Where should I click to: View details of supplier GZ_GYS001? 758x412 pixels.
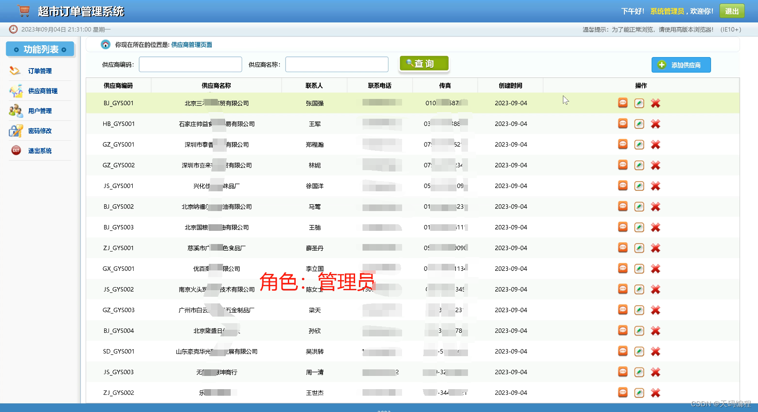tap(623, 144)
